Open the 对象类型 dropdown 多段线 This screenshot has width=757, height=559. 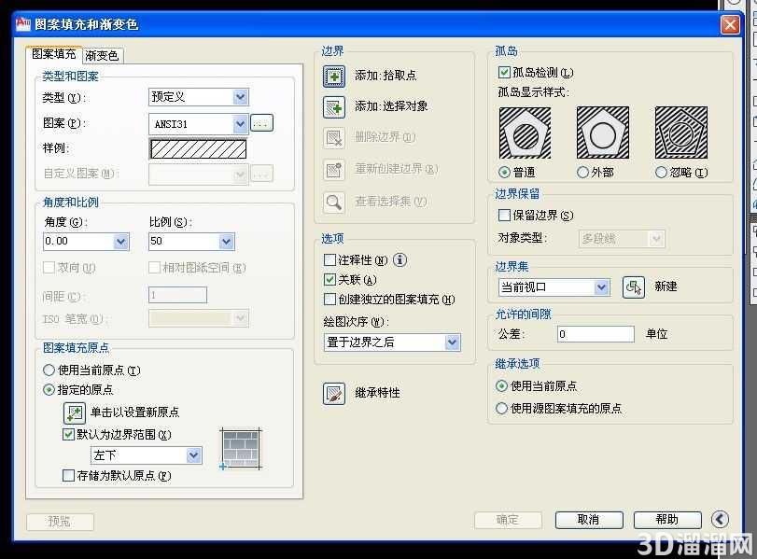[622, 239]
